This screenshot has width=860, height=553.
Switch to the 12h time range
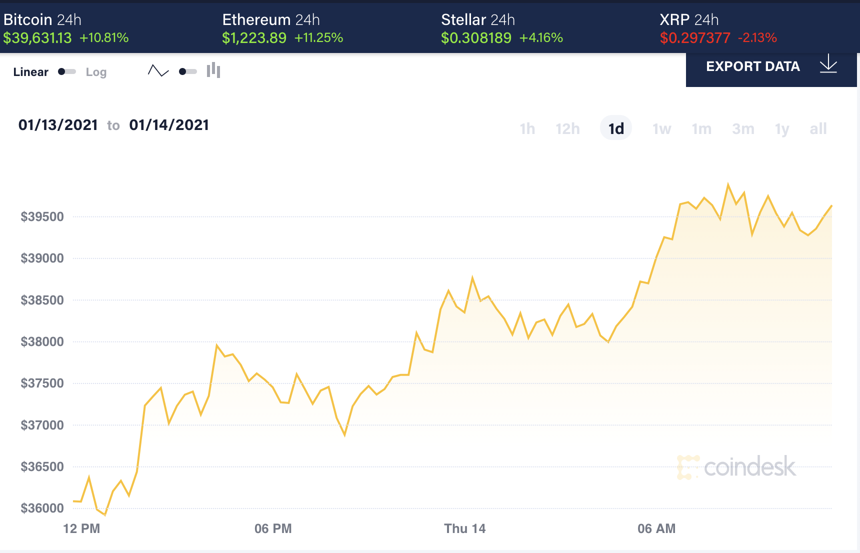[567, 129]
